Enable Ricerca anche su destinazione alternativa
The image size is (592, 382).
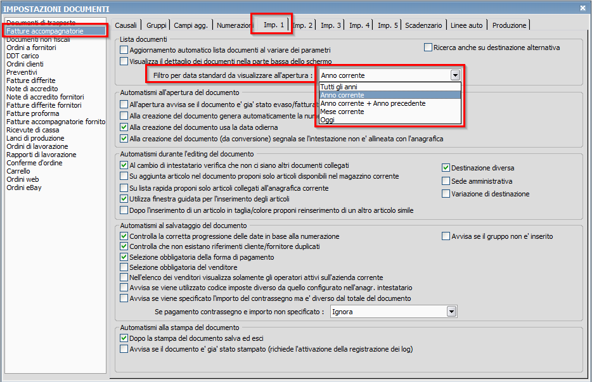(x=428, y=48)
